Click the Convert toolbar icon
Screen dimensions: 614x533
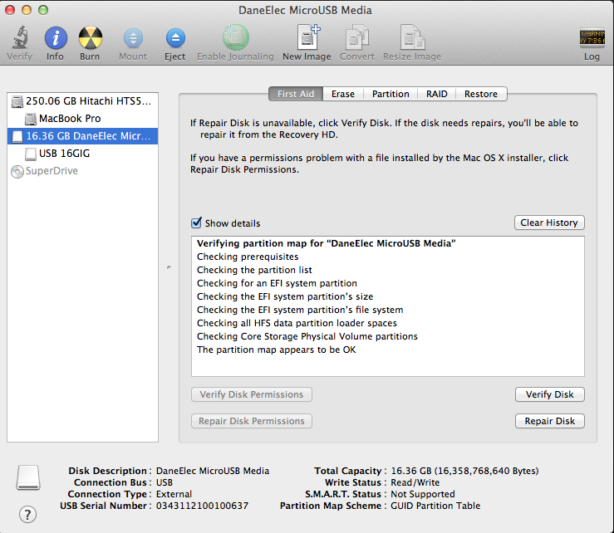pyautogui.click(x=356, y=37)
